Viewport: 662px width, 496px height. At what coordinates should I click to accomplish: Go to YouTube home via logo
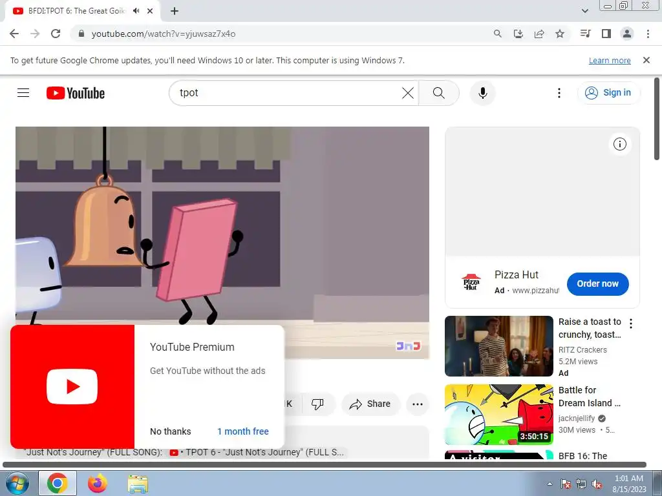pos(76,93)
